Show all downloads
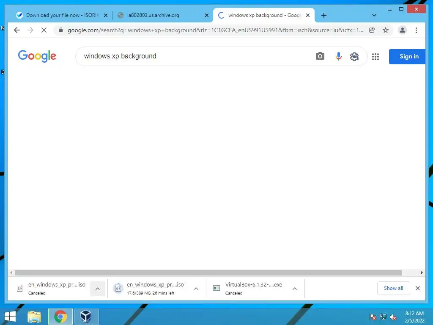This screenshot has width=433, height=325. tap(393, 288)
